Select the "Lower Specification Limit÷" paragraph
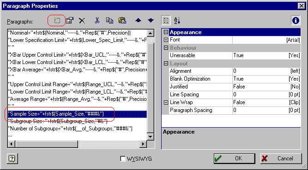Screen dimensions: 308x170 78,40
